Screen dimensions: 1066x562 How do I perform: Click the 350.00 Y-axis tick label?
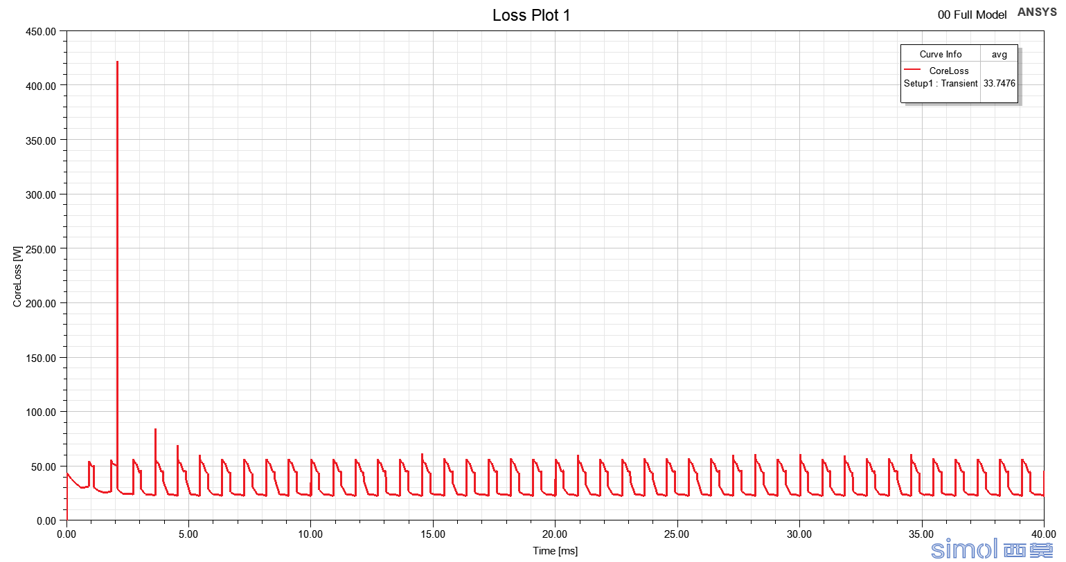pyautogui.click(x=41, y=140)
